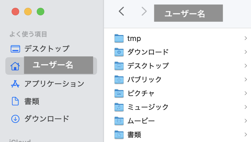Viewport: 251px width, 142px height.
Task: Select the tmp folder icon
Action: pyautogui.click(x=119, y=38)
